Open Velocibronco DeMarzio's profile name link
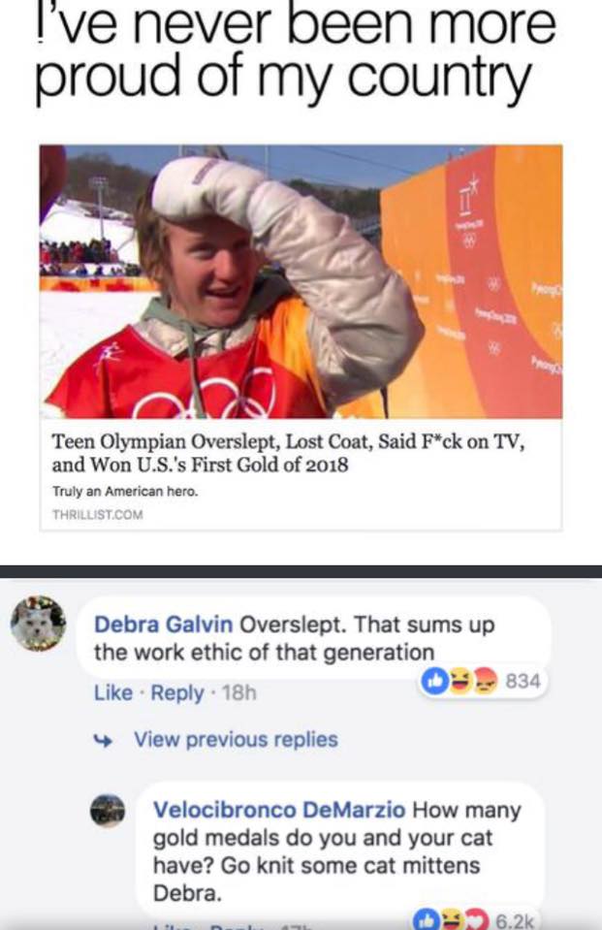This screenshot has height=930, width=602. pyautogui.click(x=279, y=810)
